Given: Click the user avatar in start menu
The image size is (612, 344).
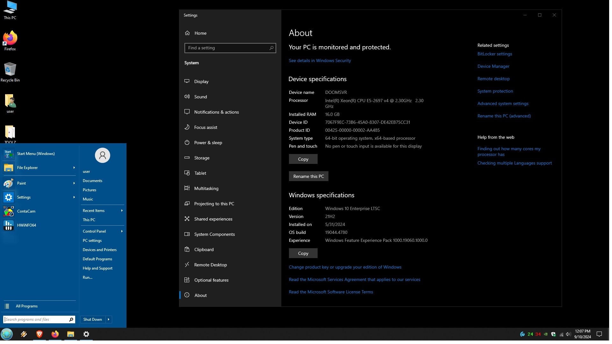Looking at the screenshot, I should (102, 155).
